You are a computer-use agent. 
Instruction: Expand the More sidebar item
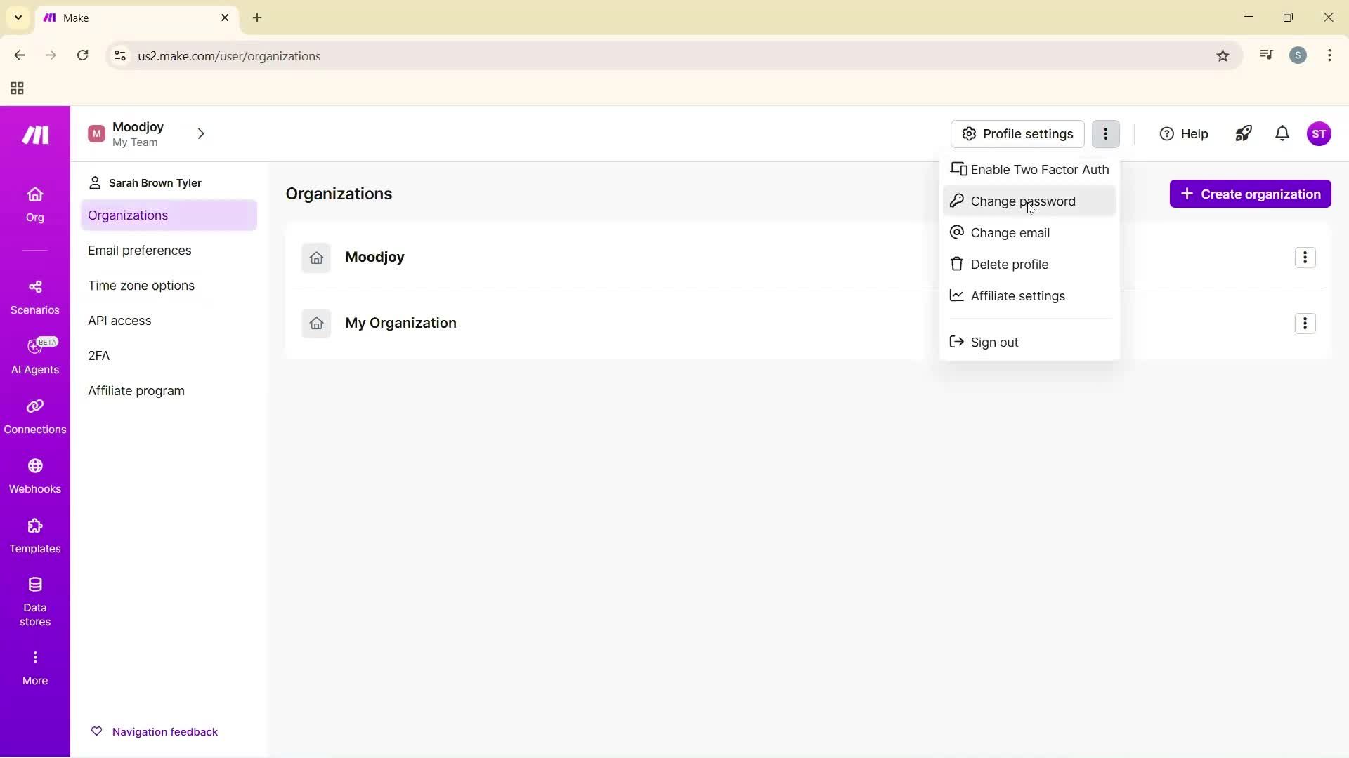[35, 665]
